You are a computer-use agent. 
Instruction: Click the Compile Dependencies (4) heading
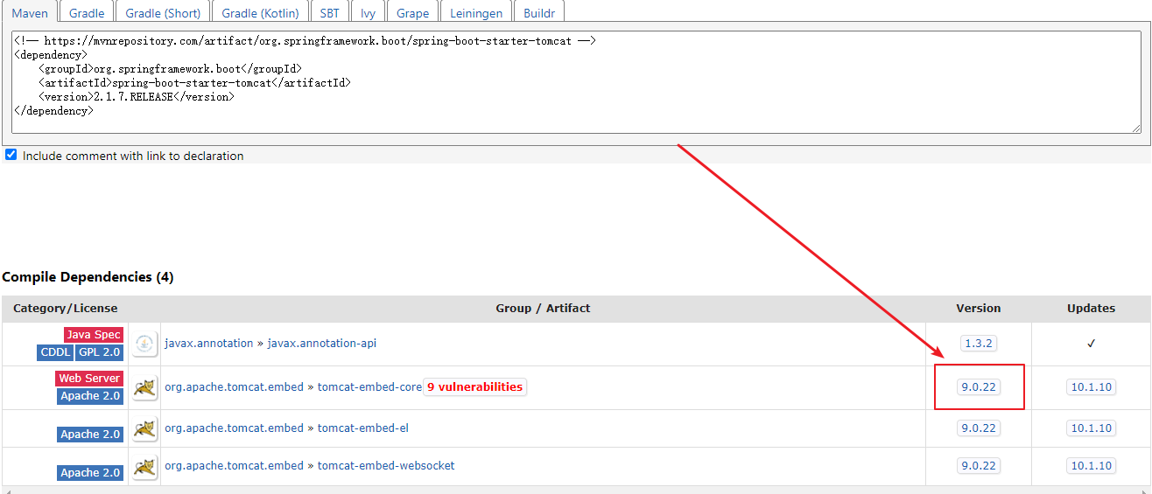pyautogui.click(x=88, y=277)
